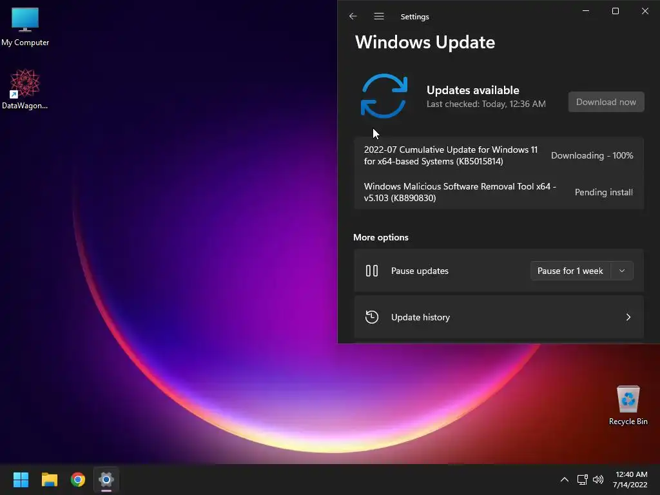Close the Settings window
Image resolution: width=660 pixels, height=495 pixels.
pyautogui.click(x=645, y=11)
